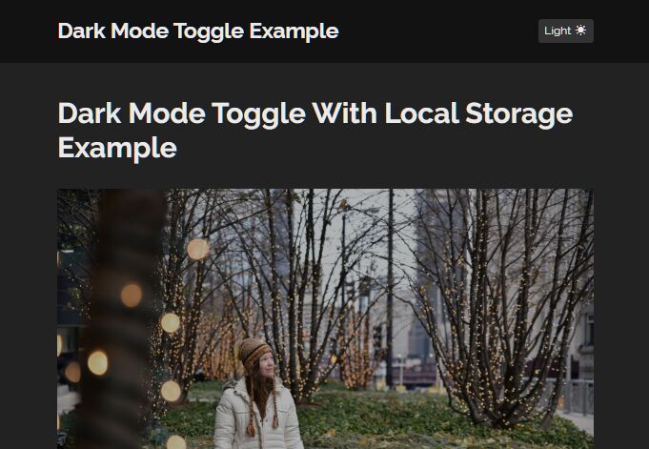Select the winter park photo
This screenshot has width=649, height=449.
[x=325, y=318]
